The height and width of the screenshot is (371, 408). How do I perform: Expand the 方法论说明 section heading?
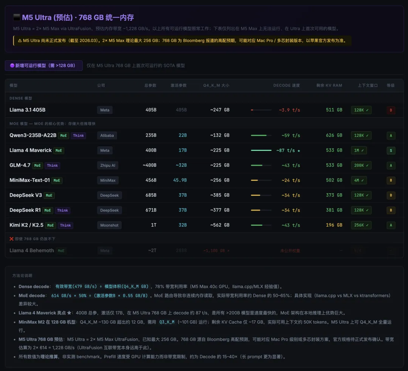point(22,276)
